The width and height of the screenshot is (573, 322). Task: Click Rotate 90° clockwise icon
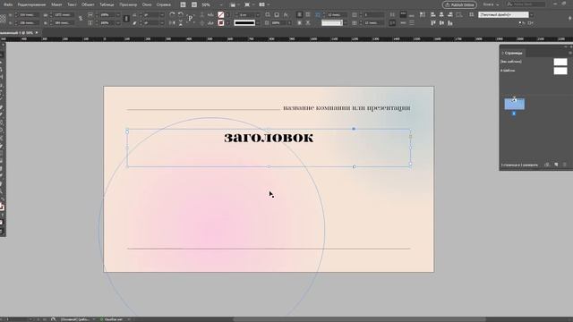click(172, 14)
